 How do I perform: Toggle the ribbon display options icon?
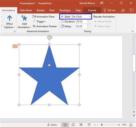pyautogui.click(x=102, y=3)
